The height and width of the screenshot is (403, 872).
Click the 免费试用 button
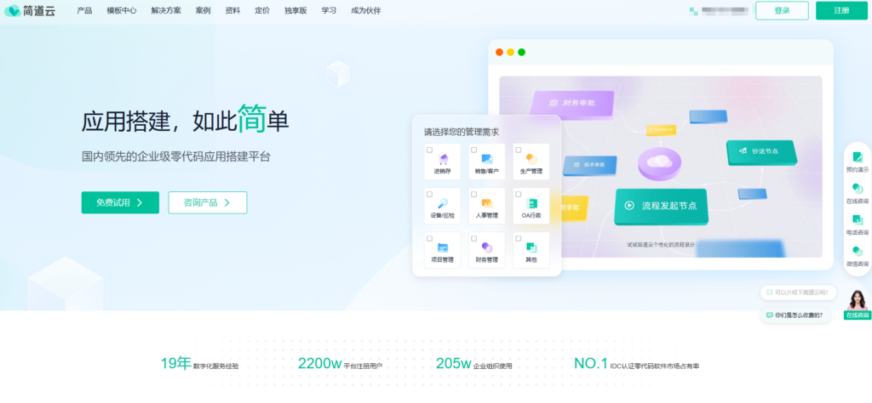tap(120, 202)
